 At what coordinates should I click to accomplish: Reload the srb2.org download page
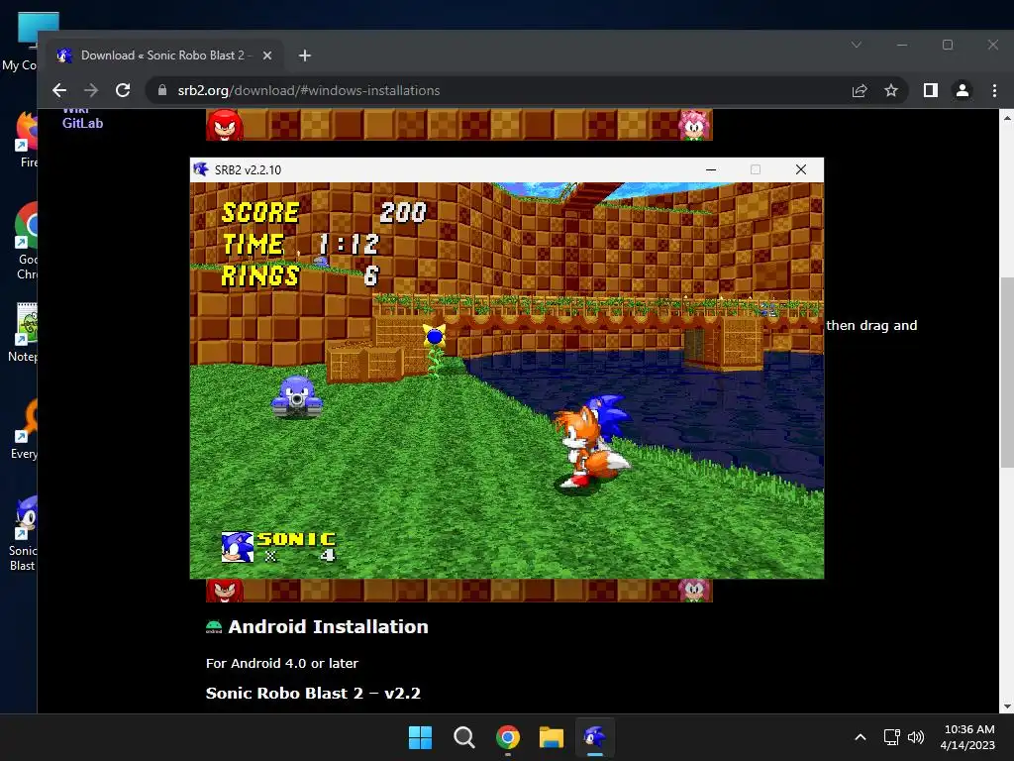click(x=123, y=90)
